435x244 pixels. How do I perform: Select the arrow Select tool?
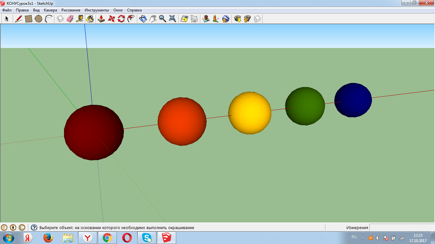tap(7, 19)
